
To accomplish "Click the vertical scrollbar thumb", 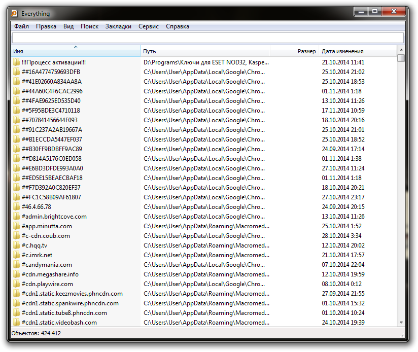I will (401, 58).
